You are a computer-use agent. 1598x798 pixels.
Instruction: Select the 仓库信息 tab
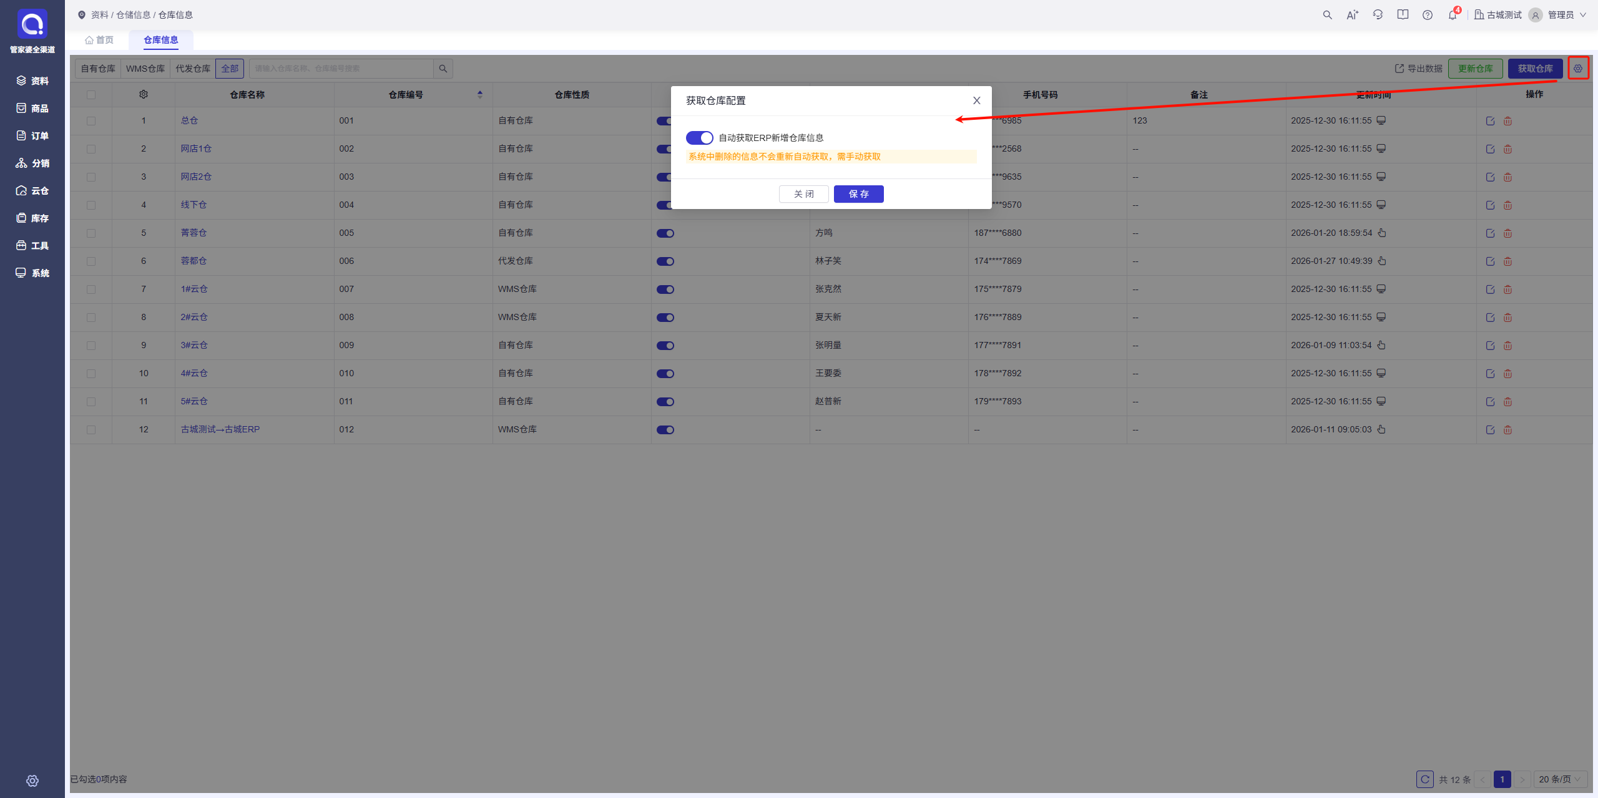point(161,40)
